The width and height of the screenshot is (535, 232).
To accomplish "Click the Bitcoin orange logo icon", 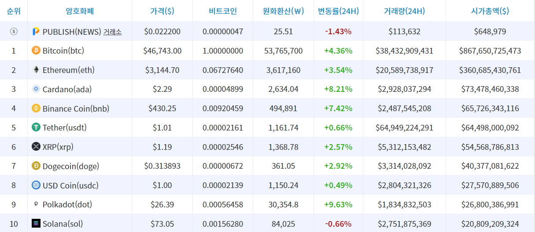I will coord(36,51).
